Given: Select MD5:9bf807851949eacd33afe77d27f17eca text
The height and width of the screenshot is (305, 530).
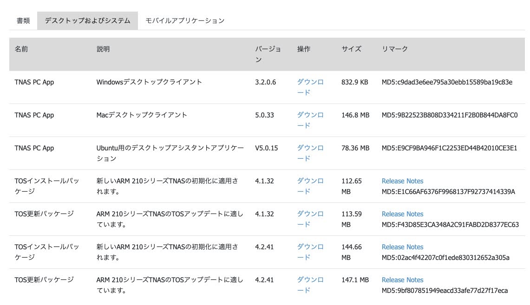Looking at the screenshot, I should [445, 291].
